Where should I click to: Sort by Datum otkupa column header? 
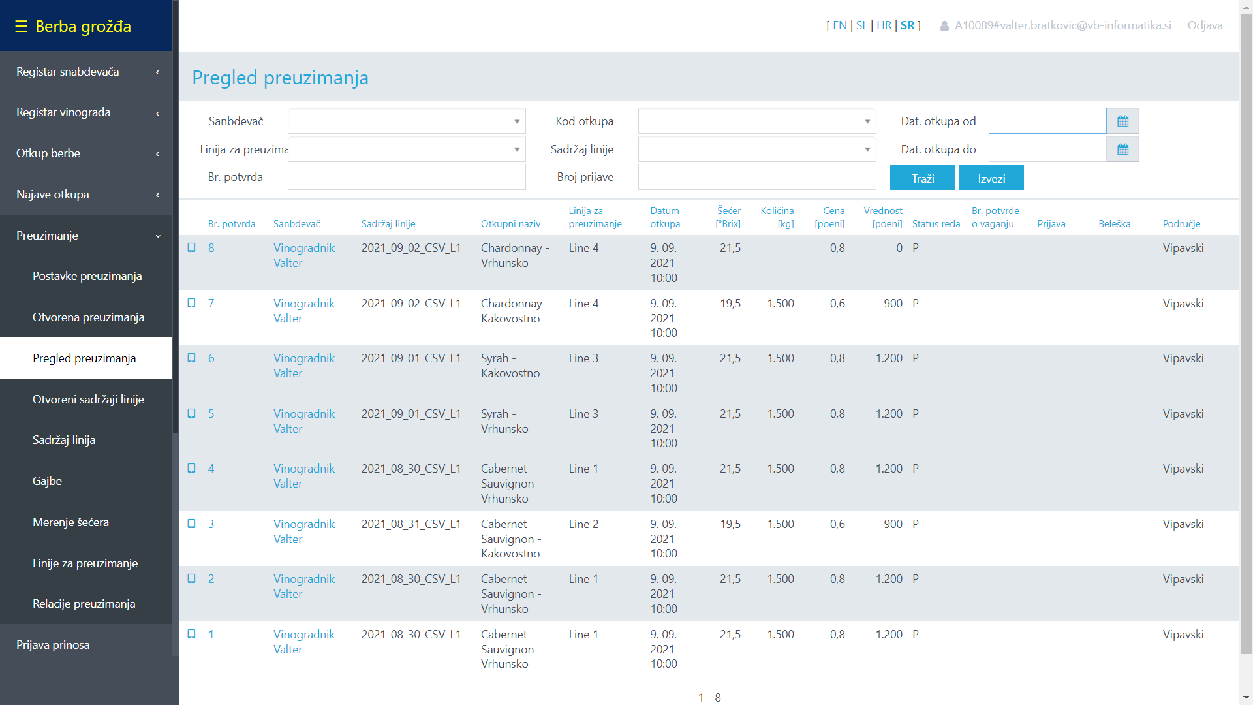tap(665, 217)
